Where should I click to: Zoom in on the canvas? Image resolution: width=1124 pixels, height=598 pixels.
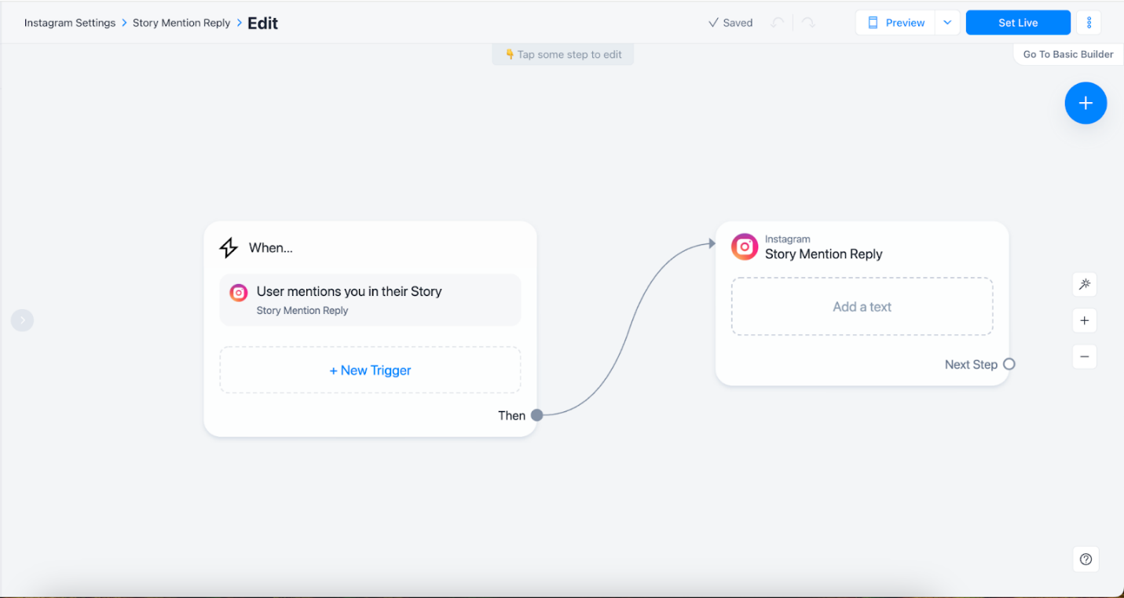[x=1084, y=320]
